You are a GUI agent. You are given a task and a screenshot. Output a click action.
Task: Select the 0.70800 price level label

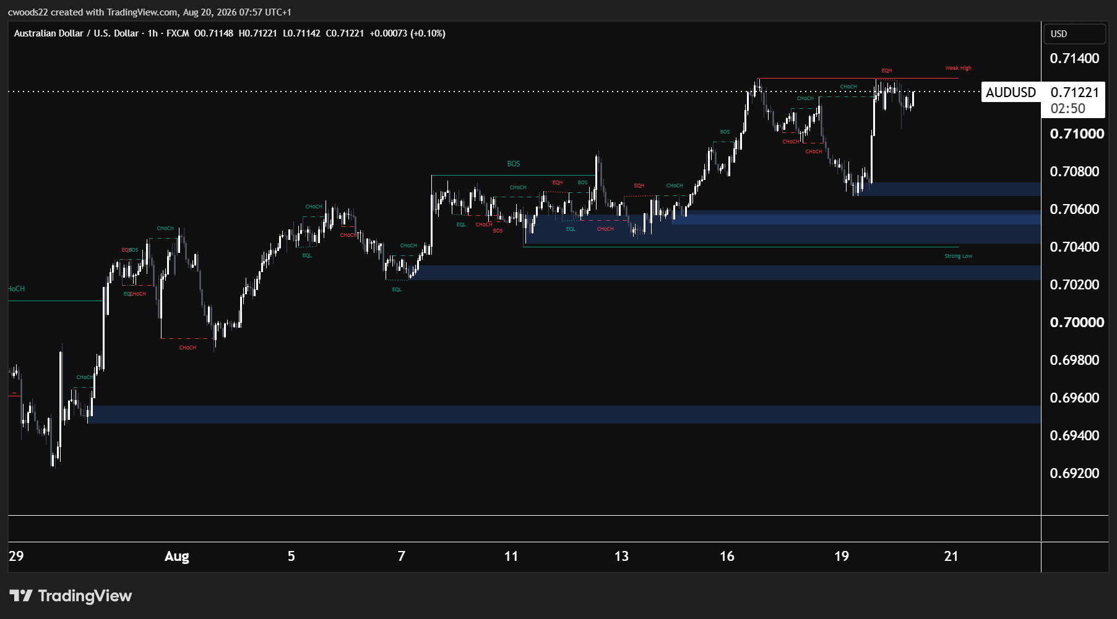pyautogui.click(x=1075, y=172)
